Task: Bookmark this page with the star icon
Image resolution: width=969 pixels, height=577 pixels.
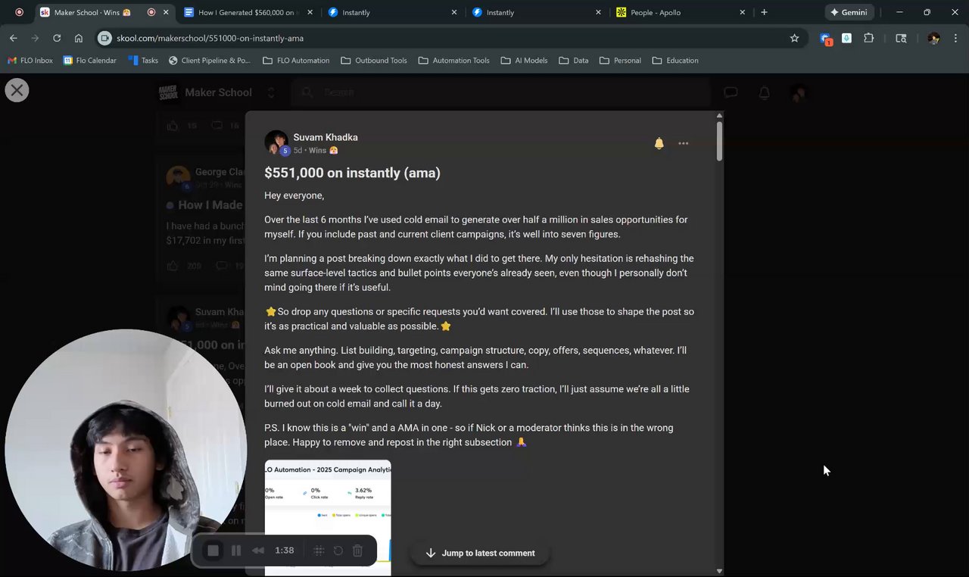Action: pos(794,38)
